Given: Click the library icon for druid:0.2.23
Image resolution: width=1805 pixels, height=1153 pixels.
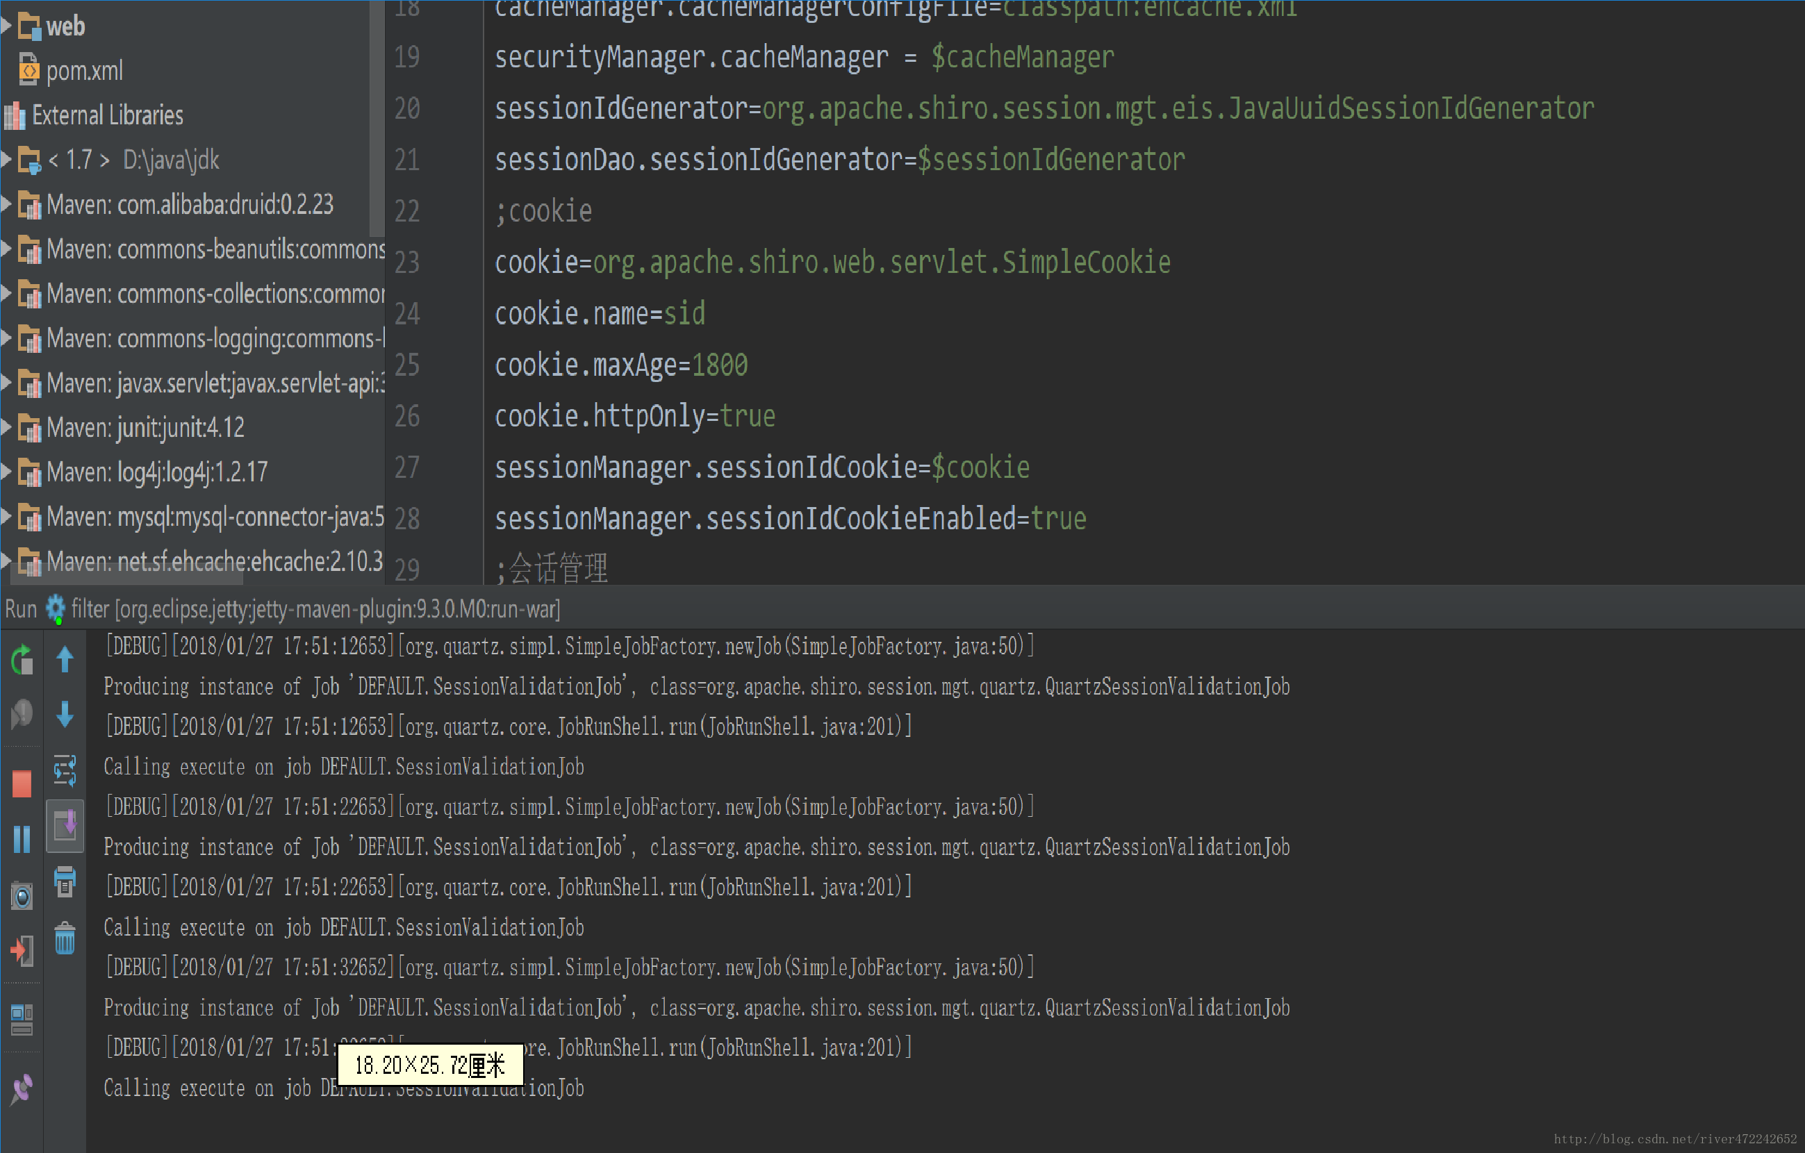Looking at the screenshot, I should [29, 204].
